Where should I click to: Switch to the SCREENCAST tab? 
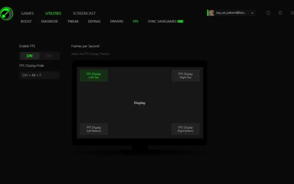click(84, 13)
